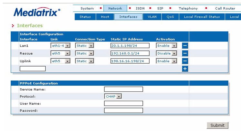Remove the Lan1 interface with minus icon
The height and width of the screenshot is (131, 241).
click(185, 46)
